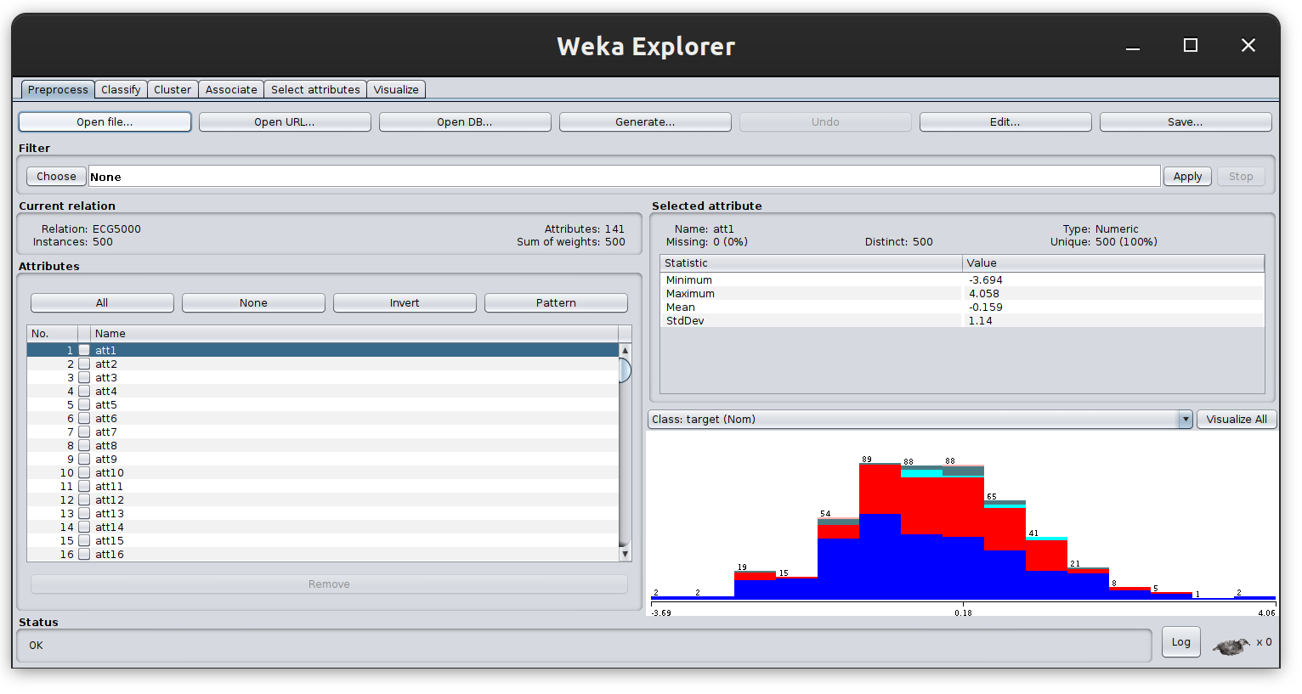
Task: Click the Statistic column header
Action: [811, 262]
